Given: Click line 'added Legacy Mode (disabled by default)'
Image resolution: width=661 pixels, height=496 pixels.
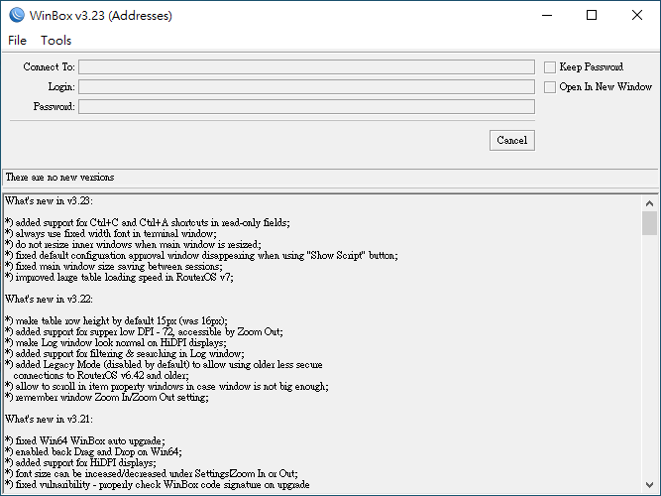Looking at the screenshot, I should tap(164, 365).
